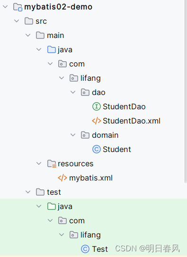Click the StudentDao interface icon
Image resolution: width=187 pixels, height=257 pixels.
[x=97, y=106]
